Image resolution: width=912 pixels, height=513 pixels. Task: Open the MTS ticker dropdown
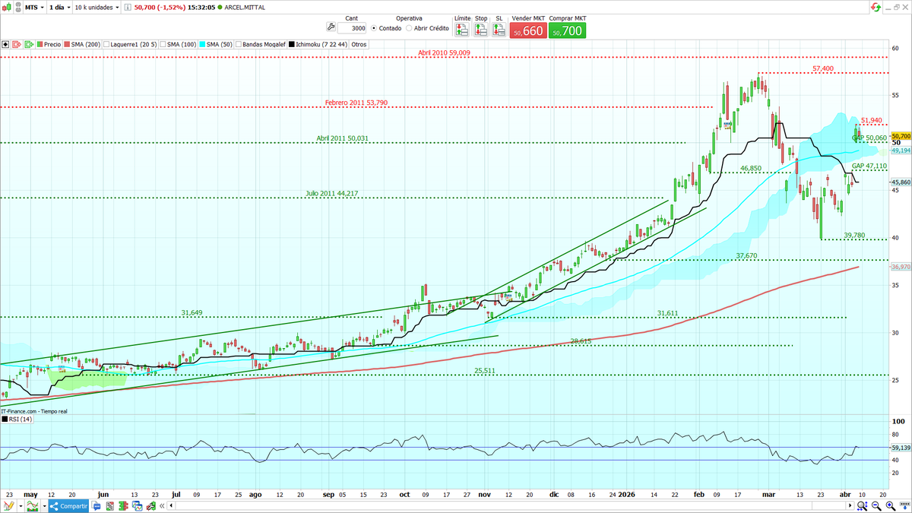pyautogui.click(x=34, y=8)
